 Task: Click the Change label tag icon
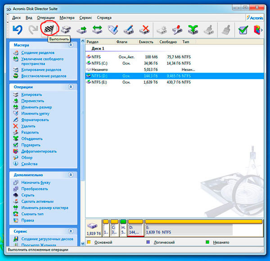click(x=113, y=30)
